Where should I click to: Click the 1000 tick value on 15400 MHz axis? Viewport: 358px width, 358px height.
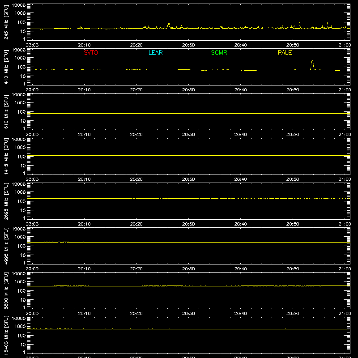pyautogui.click(x=20, y=327)
